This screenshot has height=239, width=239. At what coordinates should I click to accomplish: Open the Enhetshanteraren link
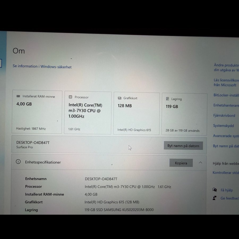click(226, 105)
